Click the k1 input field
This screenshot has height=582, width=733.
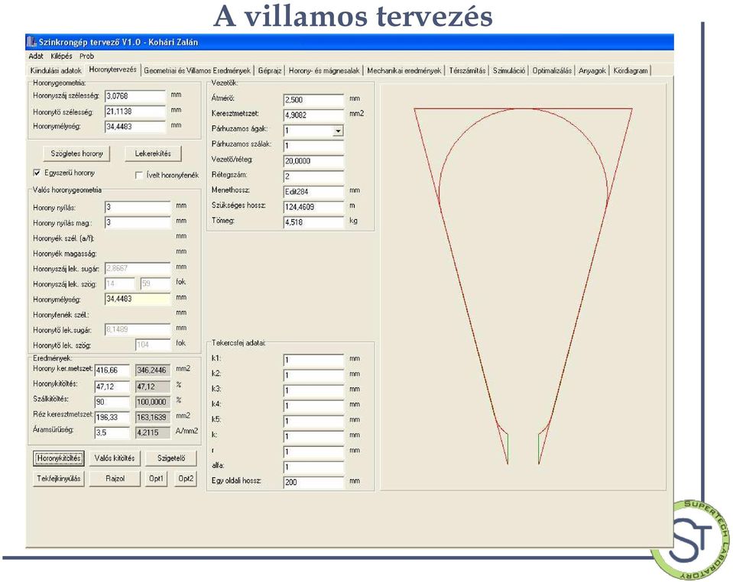tap(313, 360)
